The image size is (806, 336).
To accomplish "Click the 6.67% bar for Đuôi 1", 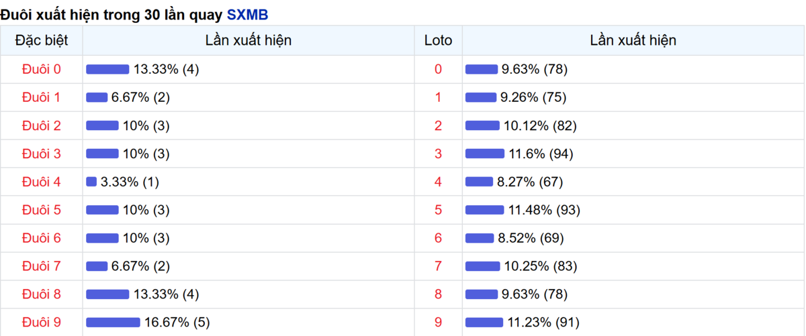I will 97,97.
